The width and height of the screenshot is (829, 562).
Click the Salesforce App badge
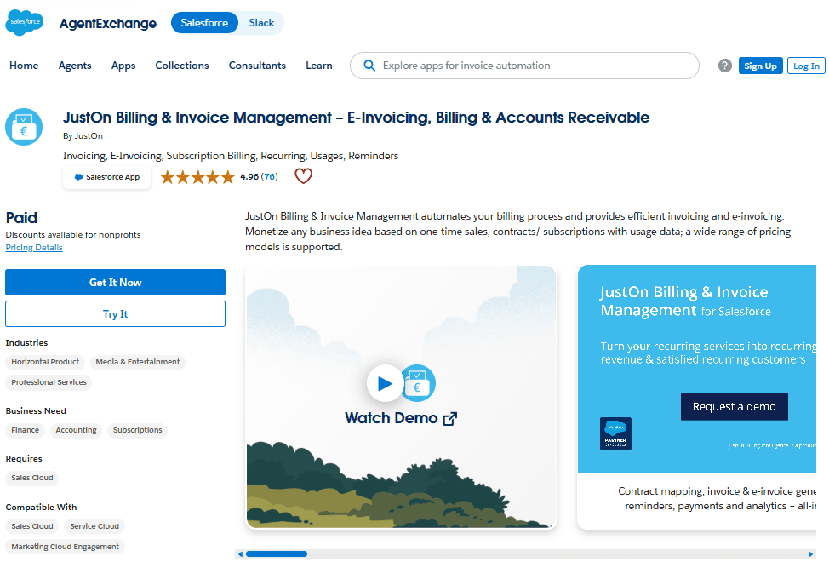pyautogui.click(x=106, y=177)
